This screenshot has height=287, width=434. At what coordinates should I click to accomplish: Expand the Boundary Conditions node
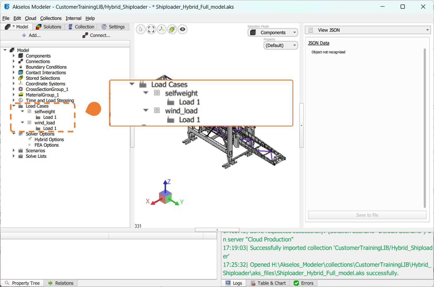[14, 67]
